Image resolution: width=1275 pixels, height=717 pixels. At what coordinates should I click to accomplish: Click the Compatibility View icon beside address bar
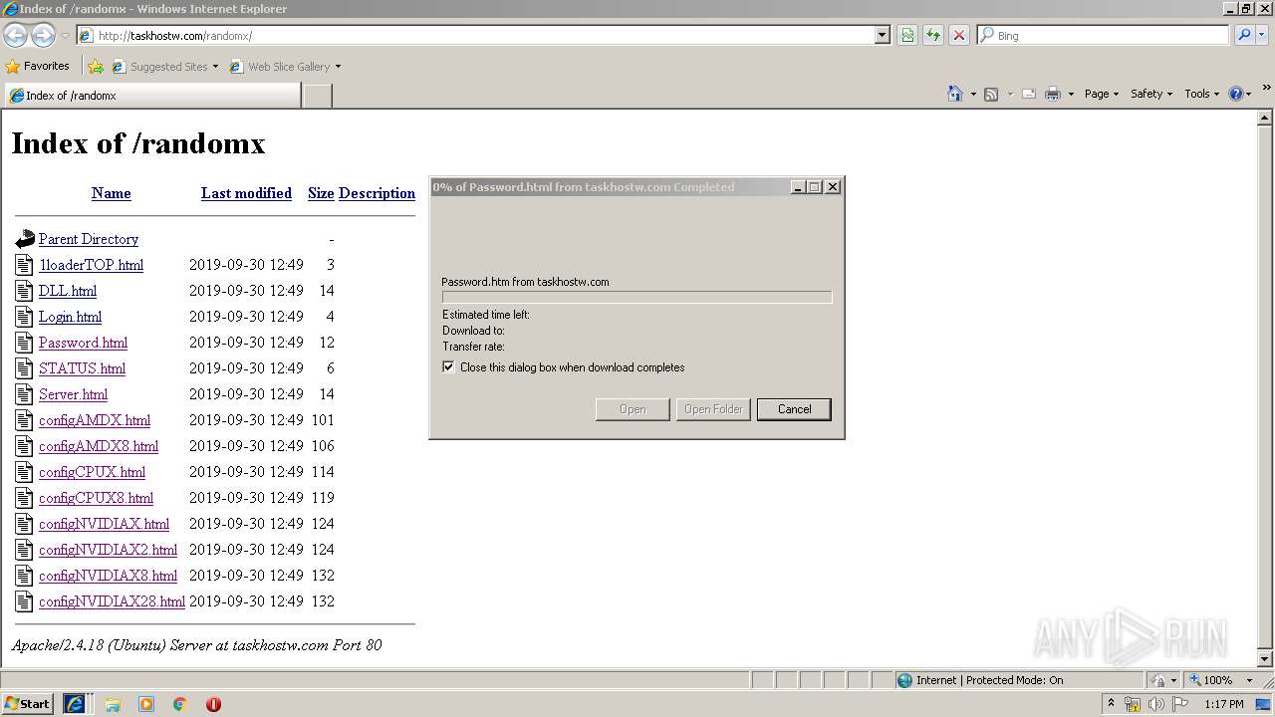click(x=907, y=35)
